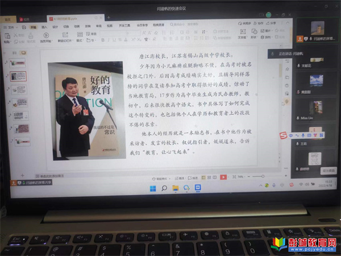Image resolution: width=341 pixels, height=256 pixels.
Task: Click the zoom in plus button
Action: coord(286,175)
